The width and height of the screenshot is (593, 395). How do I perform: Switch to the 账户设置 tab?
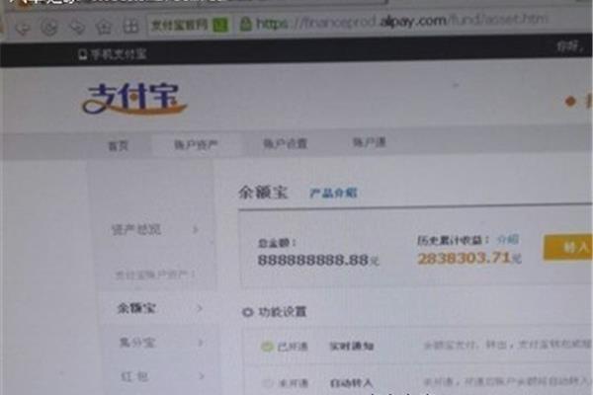[x=285, y=143]
